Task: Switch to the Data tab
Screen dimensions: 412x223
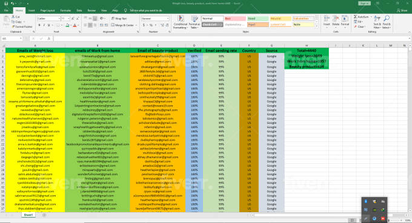Action: (x=79, y=10)
